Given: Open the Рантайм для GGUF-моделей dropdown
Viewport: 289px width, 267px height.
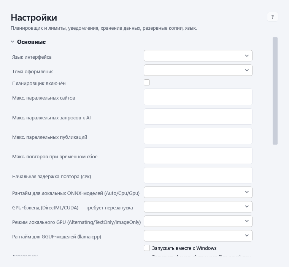Looking at the screenshot, I should tap(198, 236).
